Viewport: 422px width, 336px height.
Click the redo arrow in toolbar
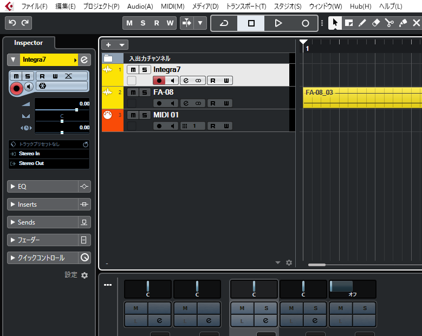25,23
